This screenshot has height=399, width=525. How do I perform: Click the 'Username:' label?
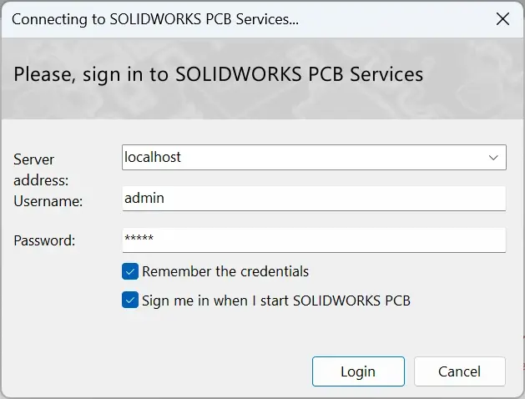coord(48,201)
